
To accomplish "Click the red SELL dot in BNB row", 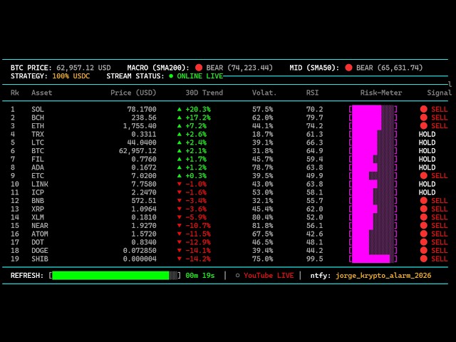I will [424, 201].
